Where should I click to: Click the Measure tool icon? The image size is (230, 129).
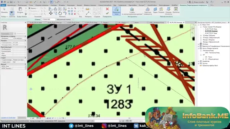[x=88, y=13]
